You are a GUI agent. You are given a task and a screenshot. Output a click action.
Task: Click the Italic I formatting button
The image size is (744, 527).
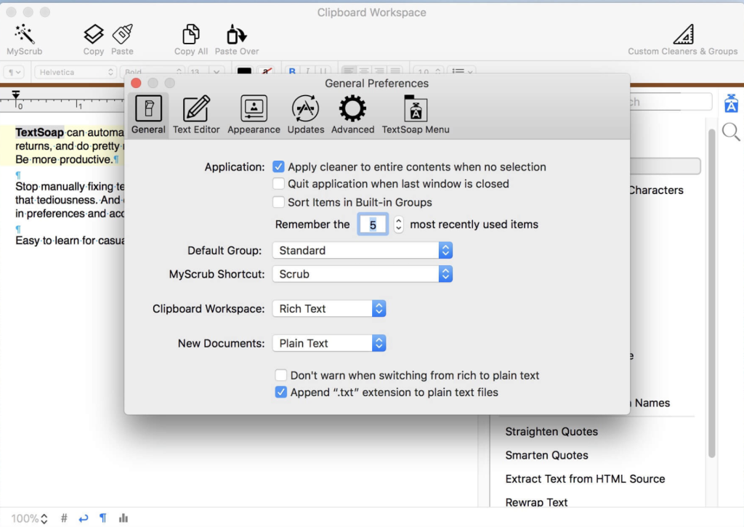pos(308,72)
